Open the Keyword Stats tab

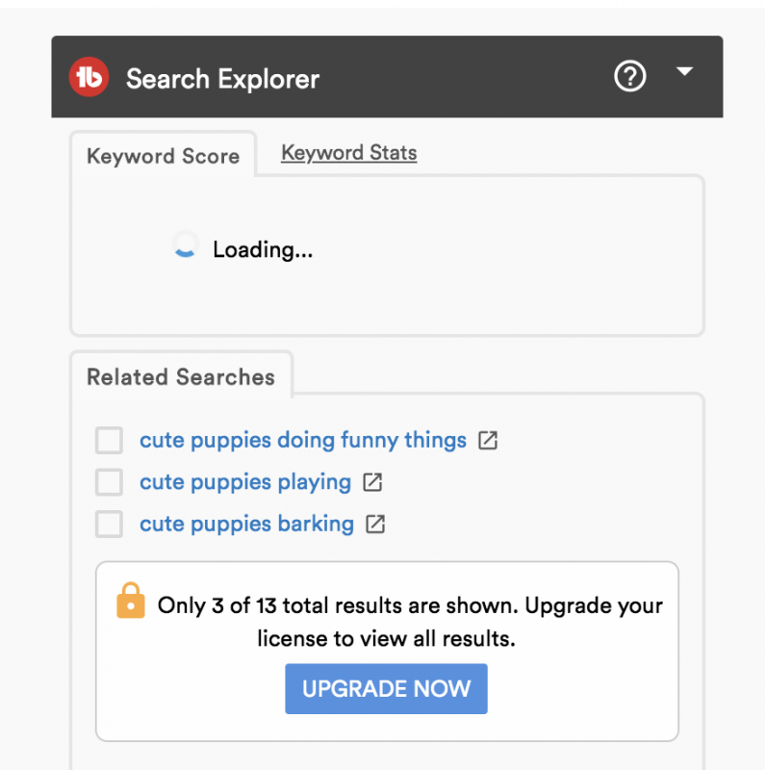point(348,153)
